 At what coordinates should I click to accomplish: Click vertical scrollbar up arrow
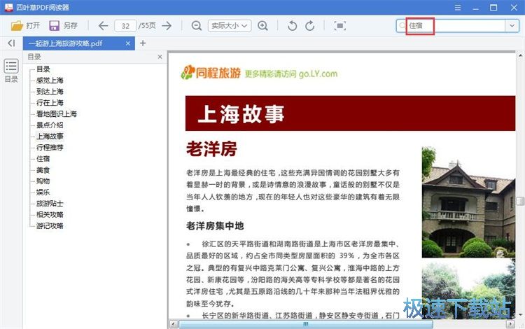coord(520,55)
